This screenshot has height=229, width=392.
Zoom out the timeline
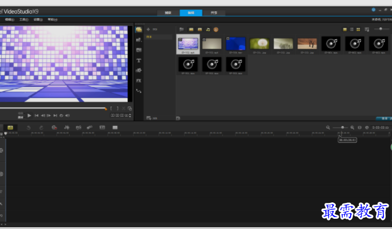tap(328, 128)
